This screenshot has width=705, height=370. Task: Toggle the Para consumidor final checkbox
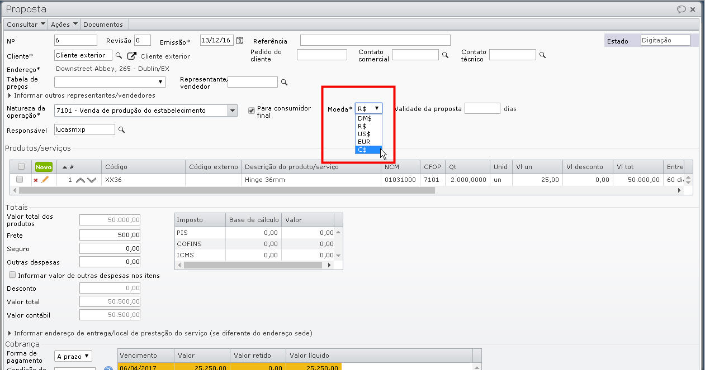click(252, 110)
